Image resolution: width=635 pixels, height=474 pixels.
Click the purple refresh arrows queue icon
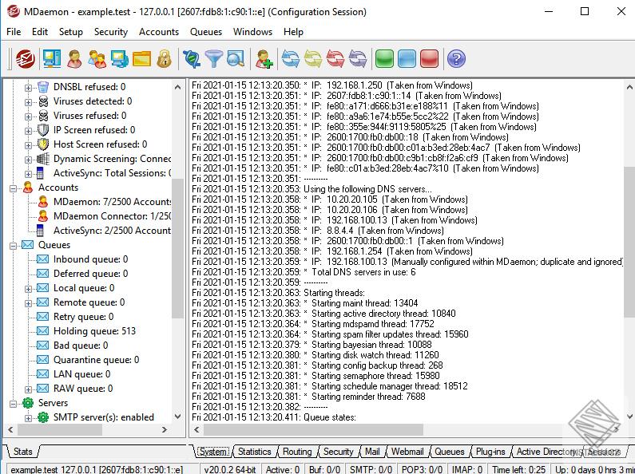coord(358,58)
